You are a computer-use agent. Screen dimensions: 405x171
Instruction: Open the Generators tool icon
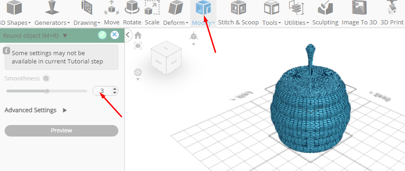[x=52, y=8]
